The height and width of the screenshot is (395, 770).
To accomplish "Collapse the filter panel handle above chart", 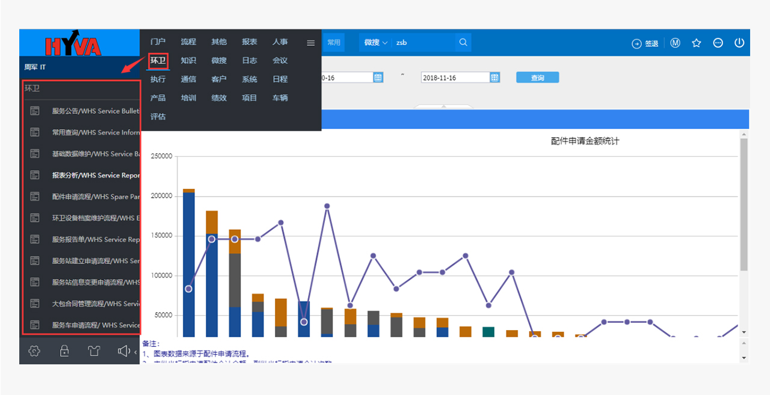I will coord(444,107).
